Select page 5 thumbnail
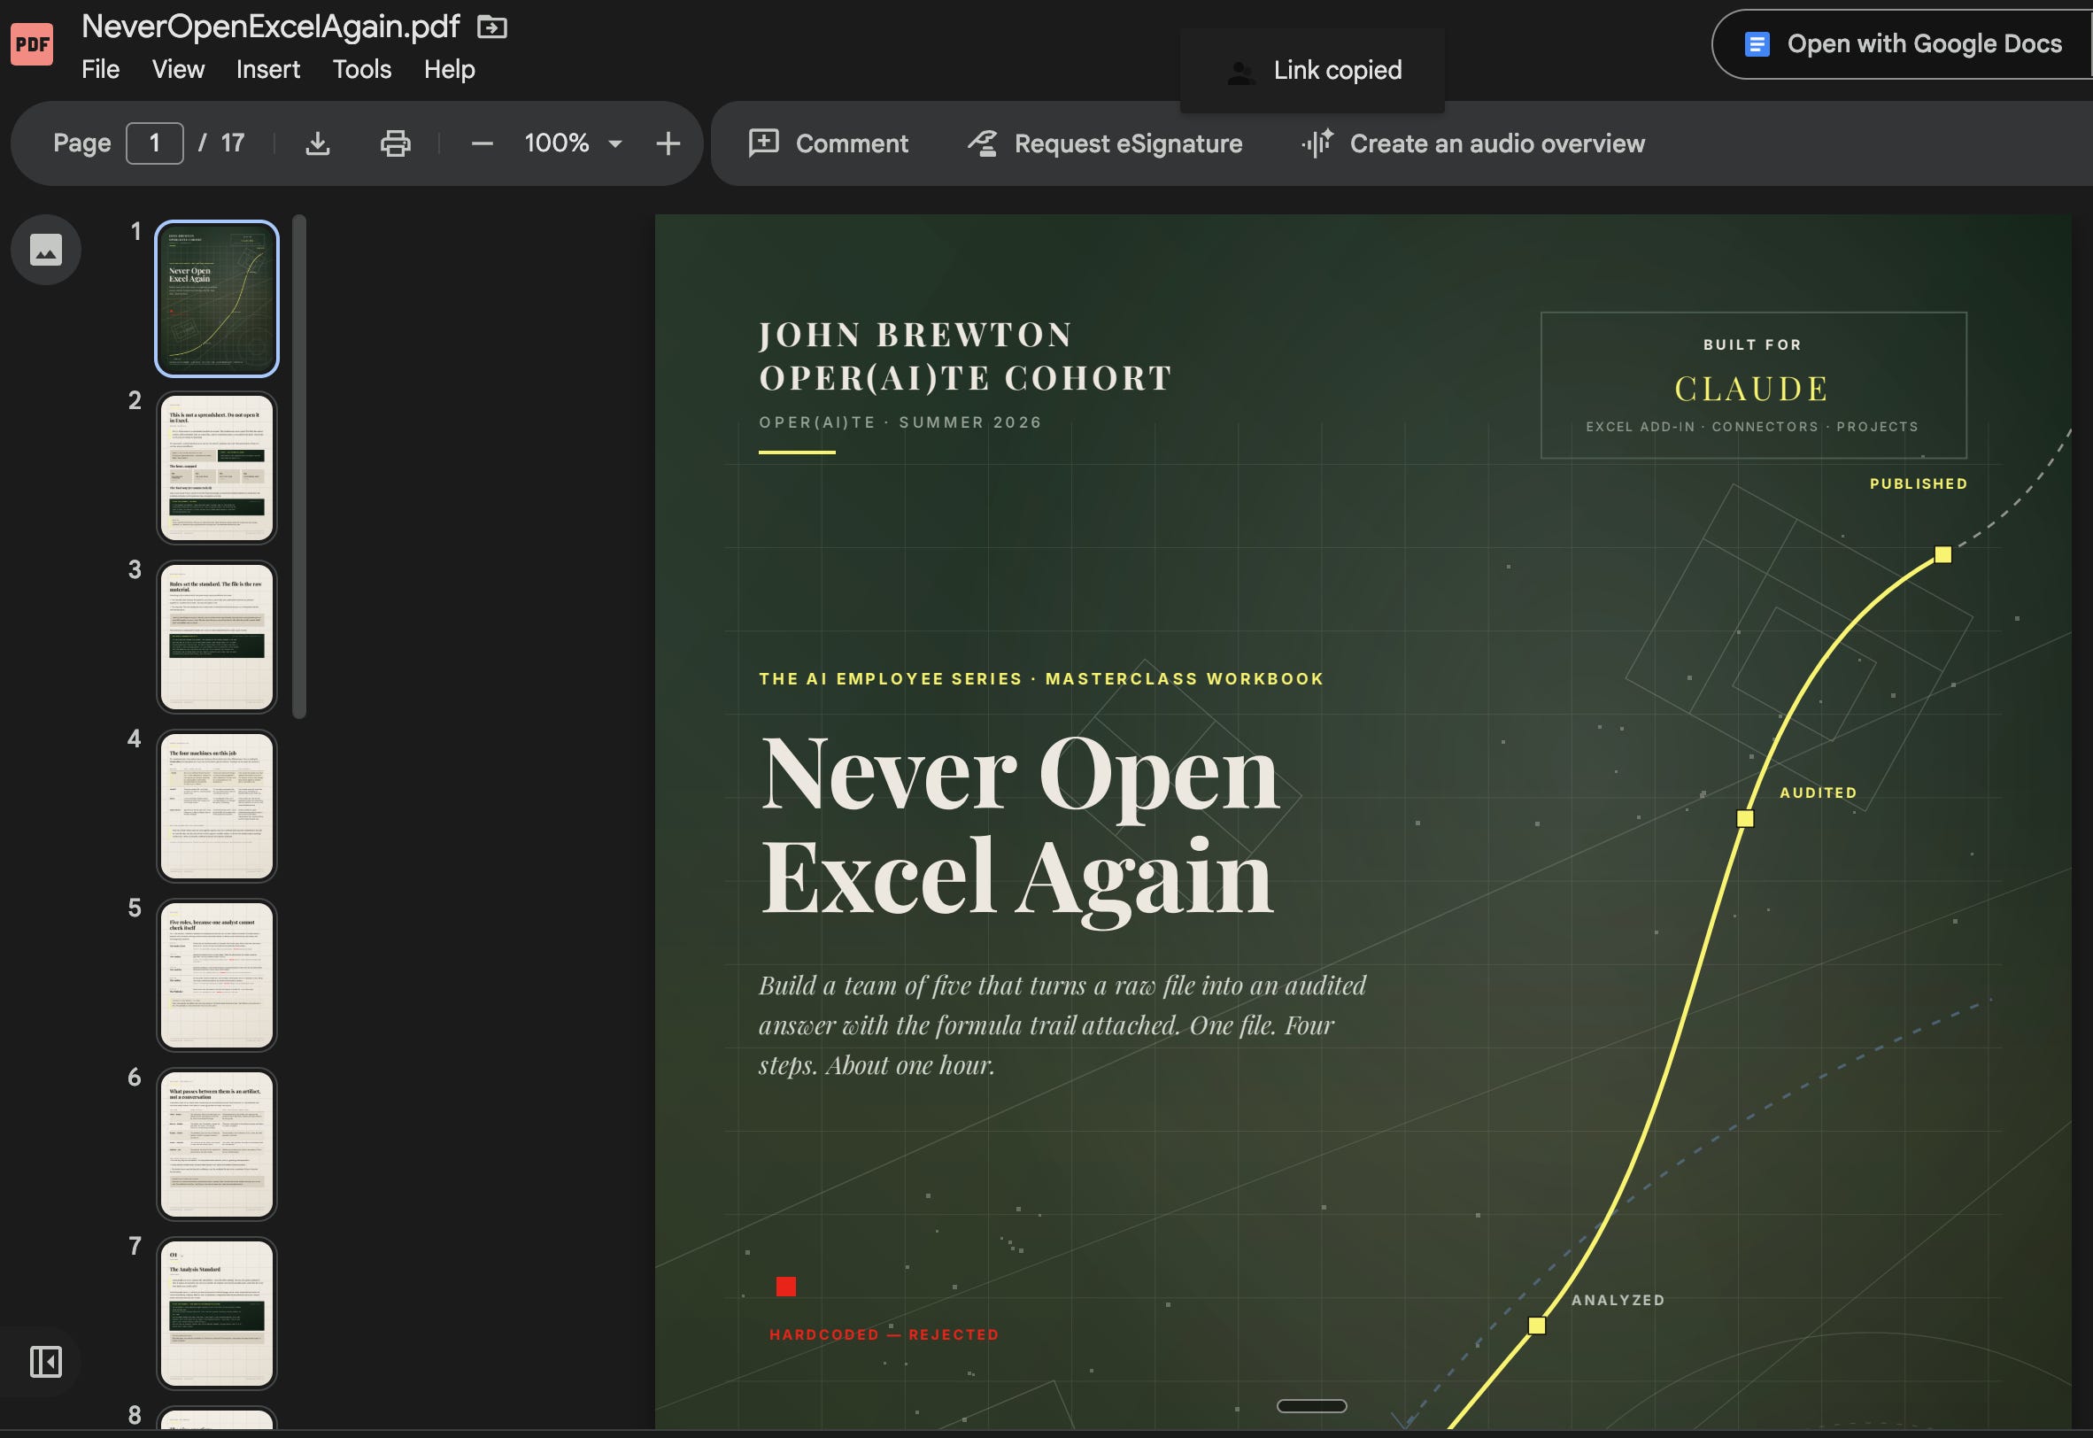The height and width of the screenshot is (1438, 2093). click(x=217, y=975)
